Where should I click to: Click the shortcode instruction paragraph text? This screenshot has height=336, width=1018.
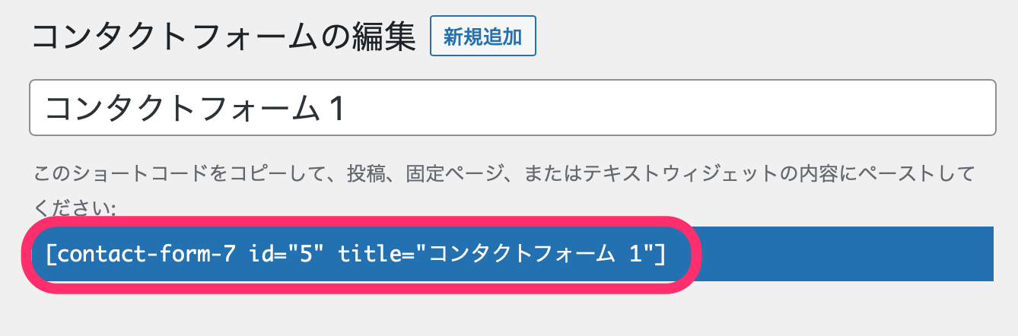(x=502, y=176)
